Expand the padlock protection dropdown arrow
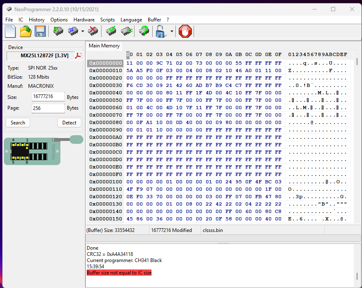This screenshot has width=362, height=288. point(172,31)
